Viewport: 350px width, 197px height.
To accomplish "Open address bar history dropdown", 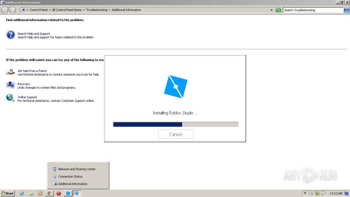I will 272,10.
